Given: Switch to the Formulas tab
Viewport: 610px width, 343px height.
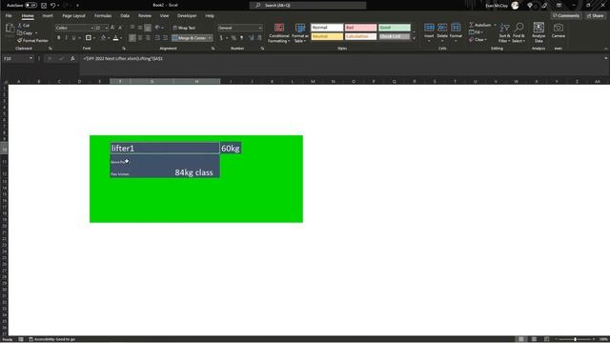Looking at the screenshot, I should click(103, 16).
